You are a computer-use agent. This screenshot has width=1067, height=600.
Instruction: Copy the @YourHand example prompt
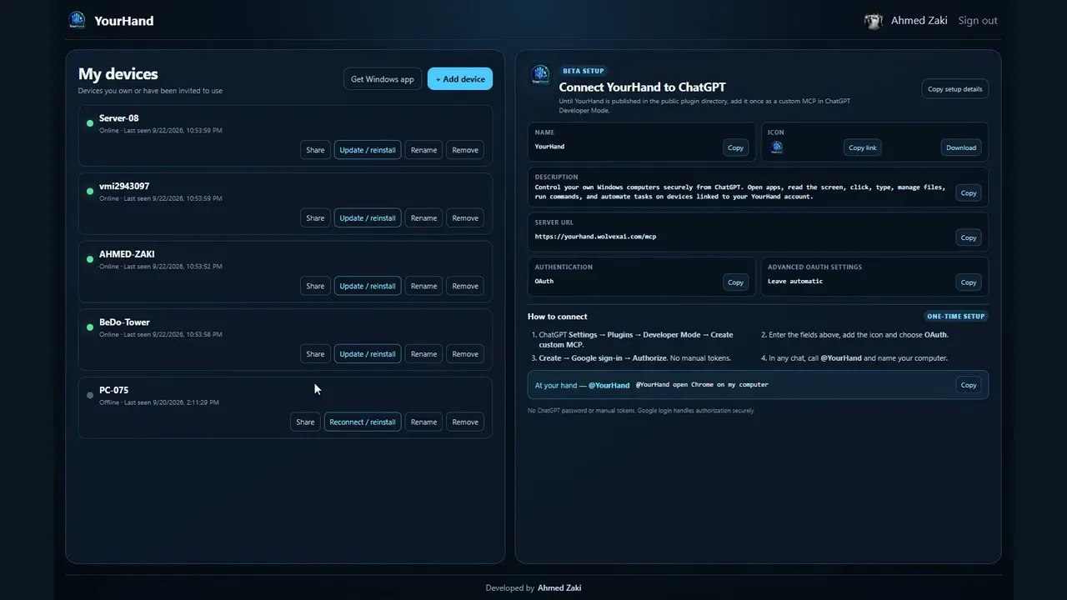tap(968, 385)
